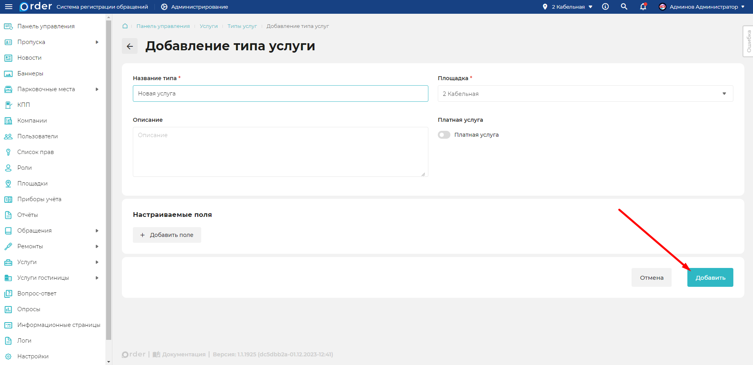
Task: Open the notifications bell
Action: point(643,7)
